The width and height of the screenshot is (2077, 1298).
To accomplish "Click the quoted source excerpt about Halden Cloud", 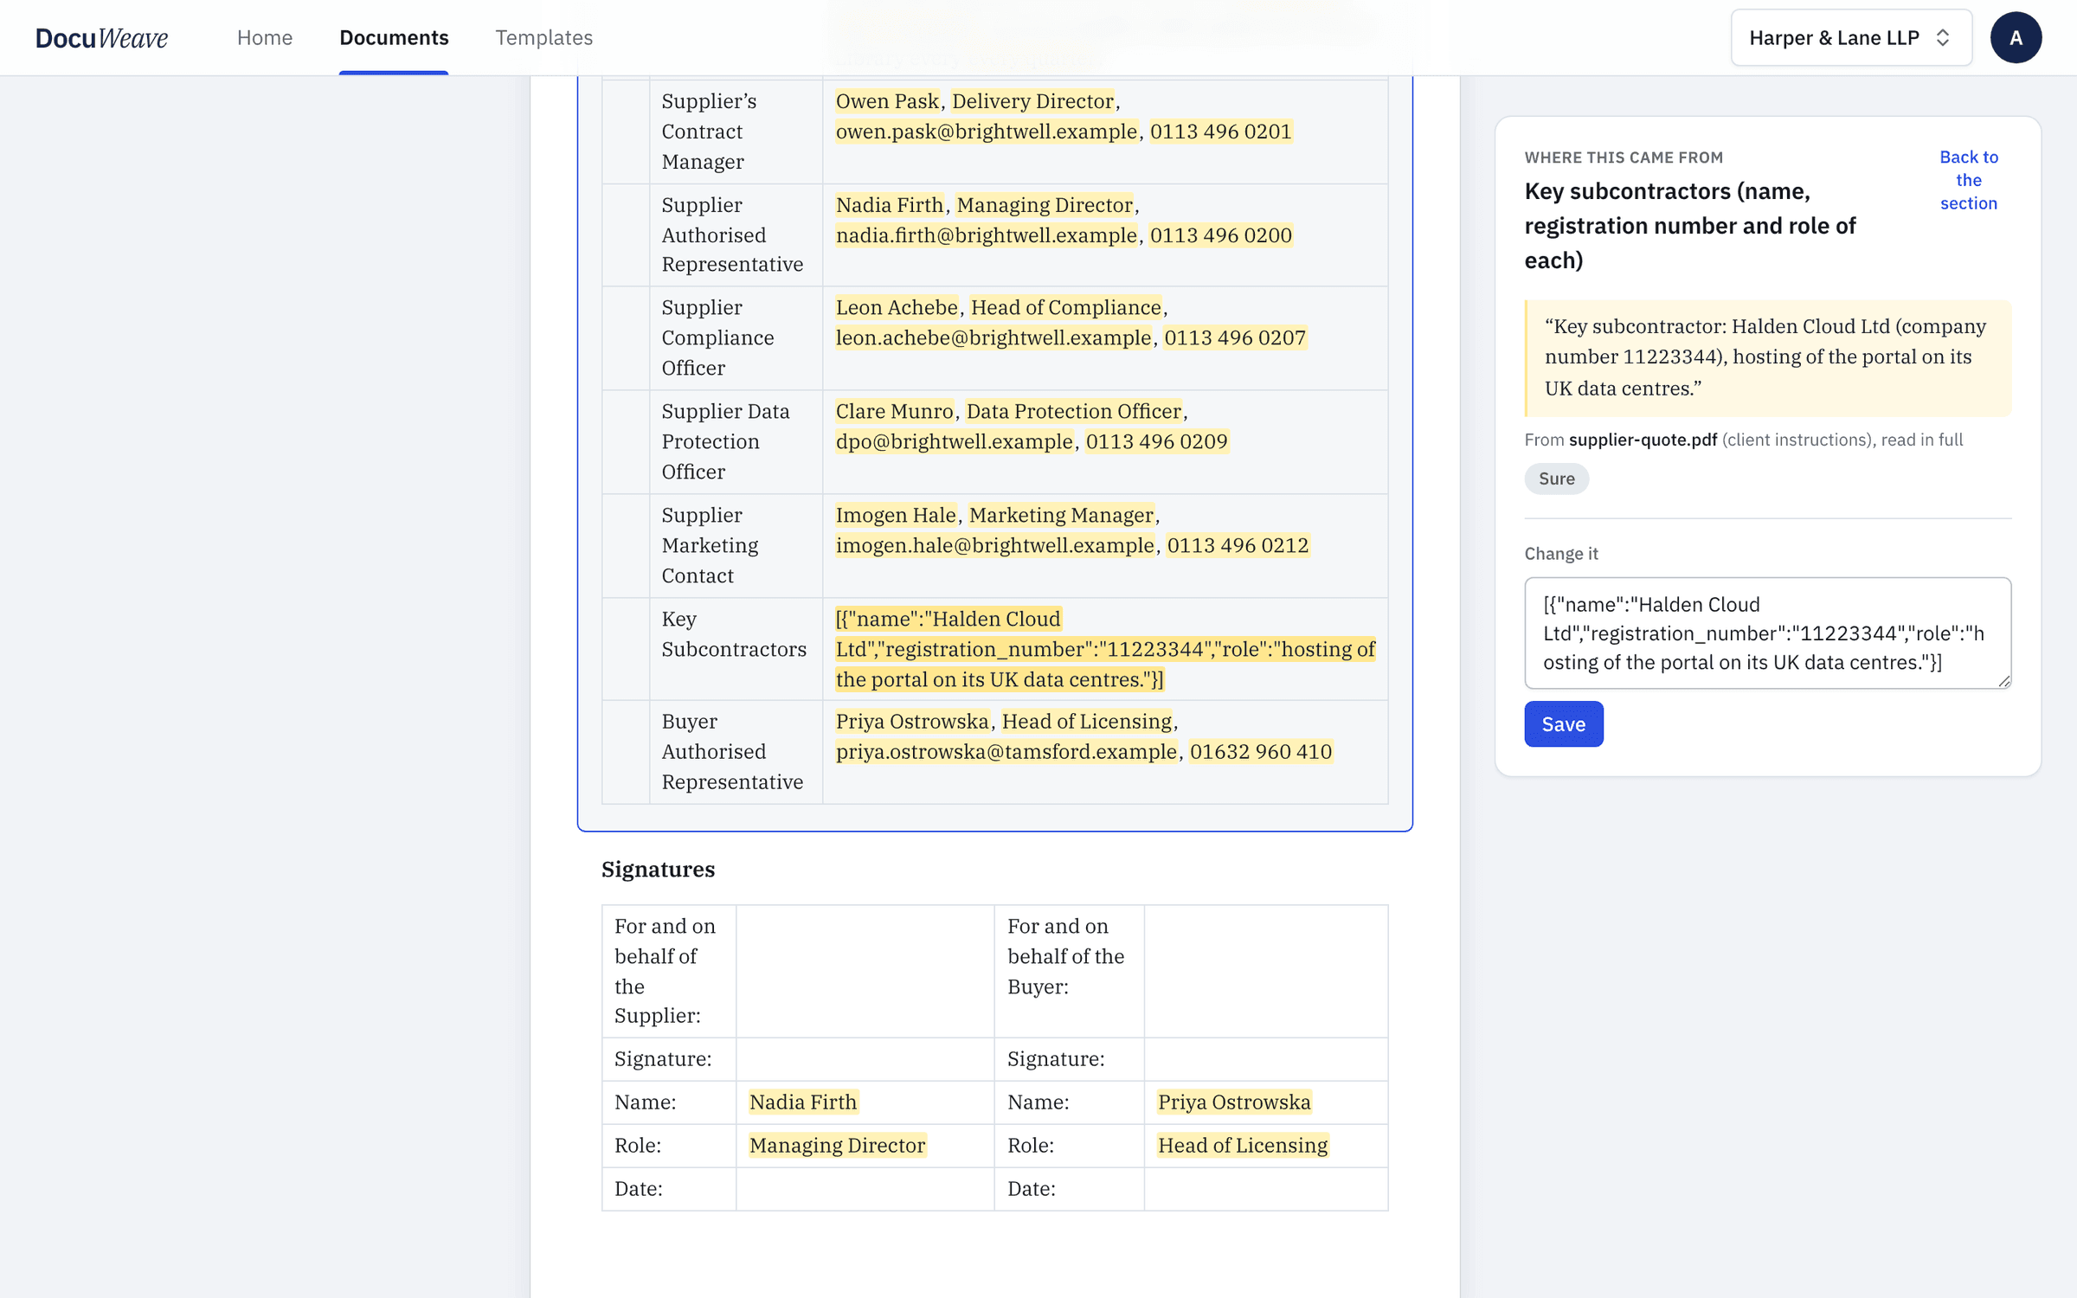I will (1767, 357).
